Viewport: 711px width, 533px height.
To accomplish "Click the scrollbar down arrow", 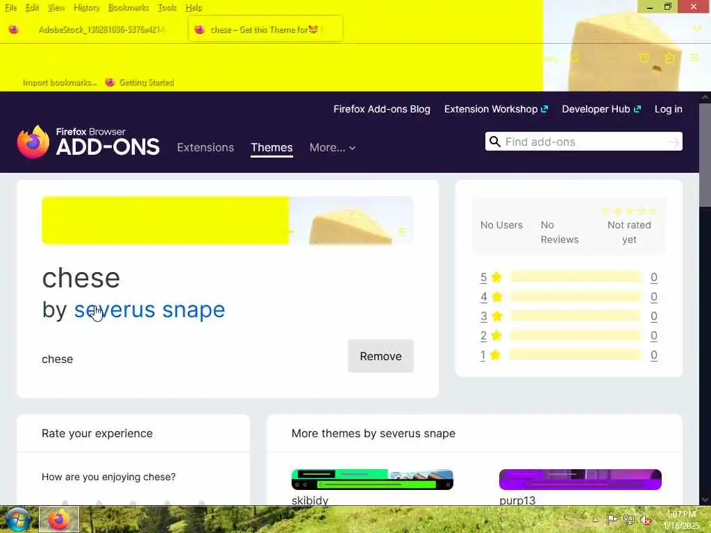I will 705,500.
